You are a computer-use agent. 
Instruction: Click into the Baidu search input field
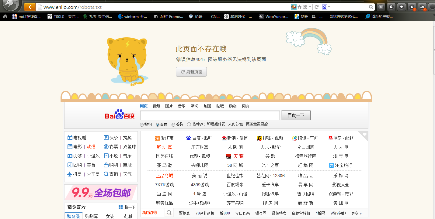point(210,115)
